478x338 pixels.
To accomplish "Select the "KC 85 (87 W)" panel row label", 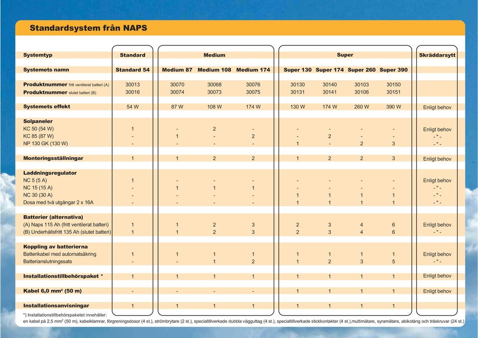I will 38,136.
